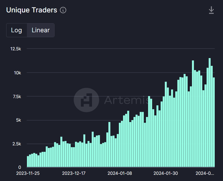Click the 10k y-axis label
Image resolution: width=223 pixels, height=181 pixels.
pos(18,73)
